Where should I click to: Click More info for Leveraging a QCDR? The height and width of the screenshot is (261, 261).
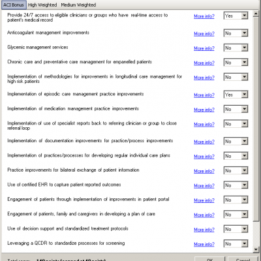(x=204, y=244)
